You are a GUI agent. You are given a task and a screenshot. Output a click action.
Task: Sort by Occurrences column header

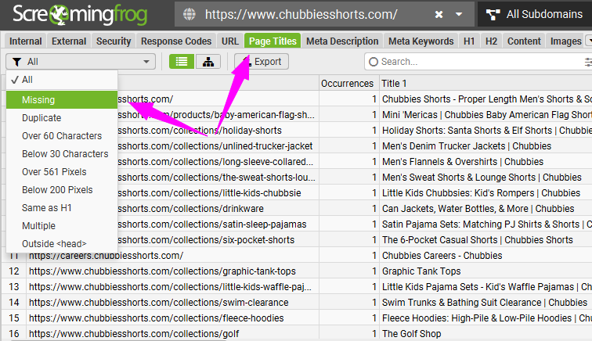tap(348, 83)
